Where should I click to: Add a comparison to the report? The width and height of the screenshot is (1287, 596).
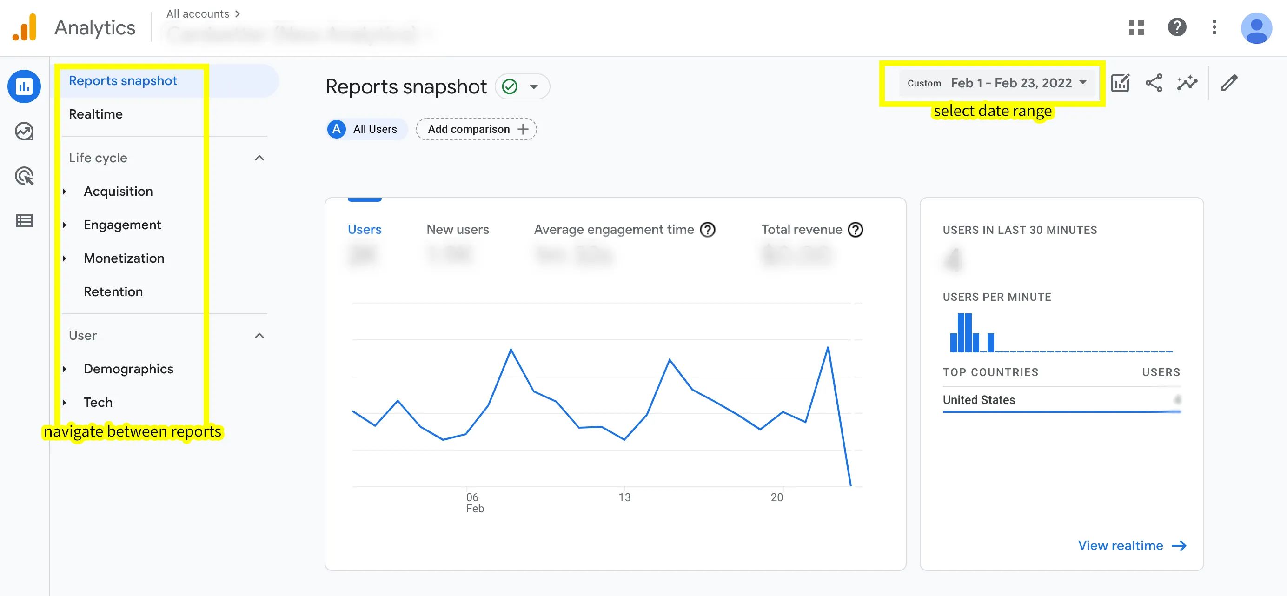coord(476,129)
